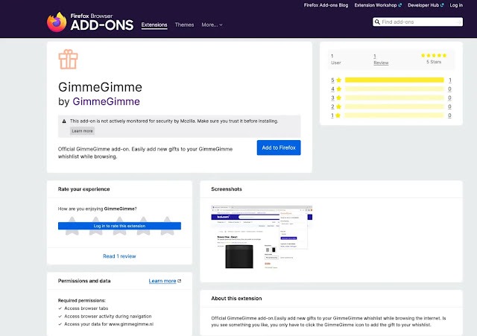477x336 pixels.
Task: Open Read 1 review link
Action: click(119, 256)
